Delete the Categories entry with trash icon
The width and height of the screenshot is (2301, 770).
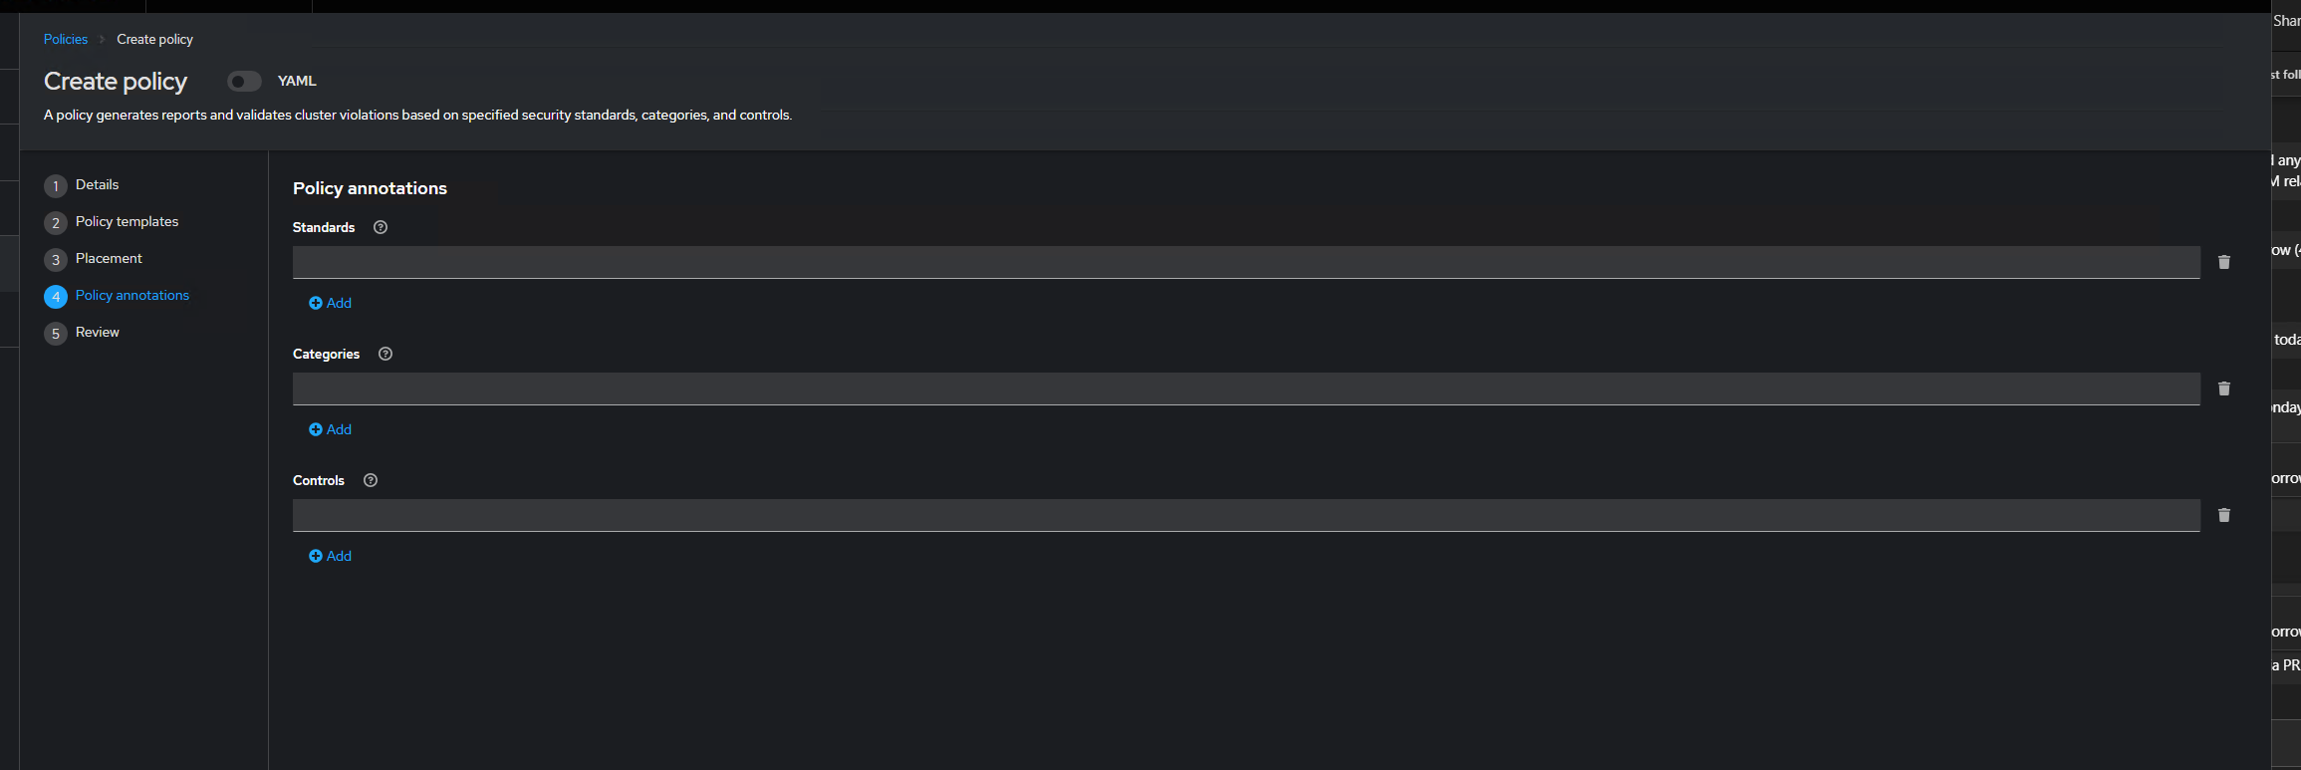click(2223, 388)
